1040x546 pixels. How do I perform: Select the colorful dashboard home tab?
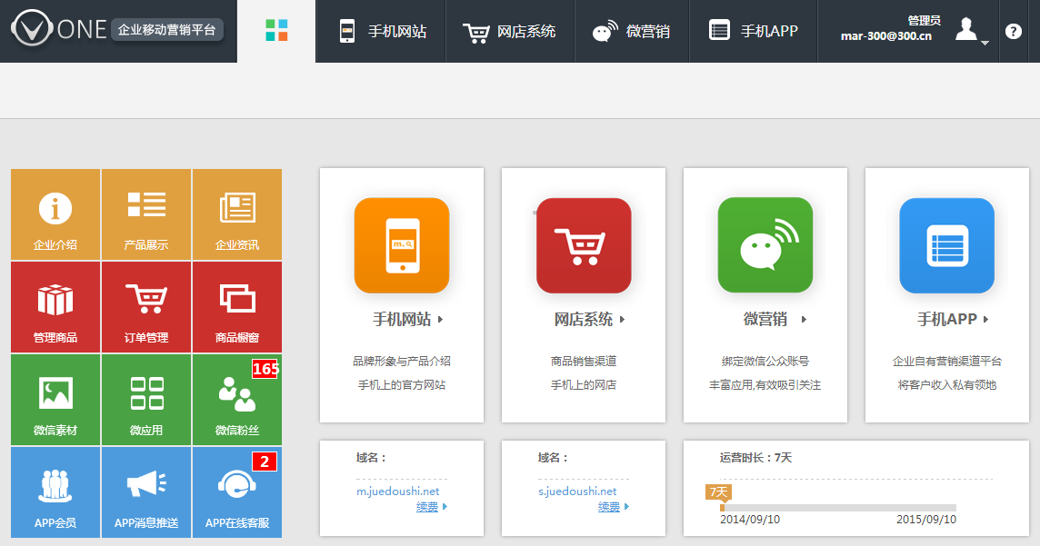(276, 31)
